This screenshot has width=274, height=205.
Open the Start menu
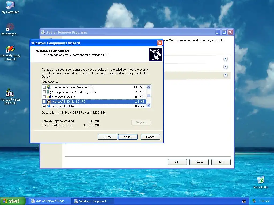13,201
